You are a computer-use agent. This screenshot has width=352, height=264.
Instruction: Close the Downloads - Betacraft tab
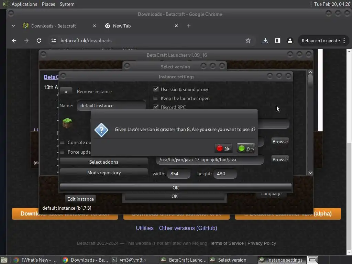(x=95, y=26)
